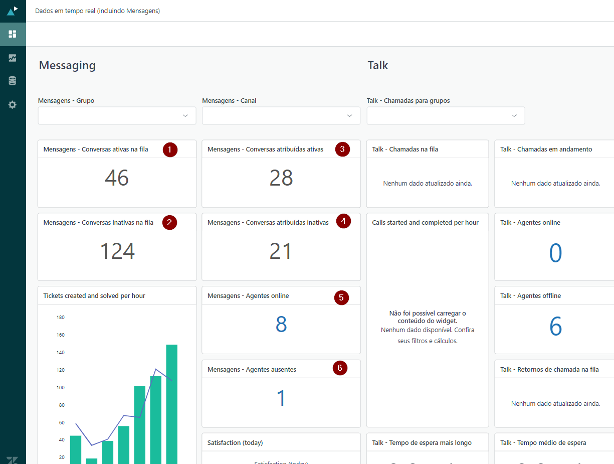Open the Admin settings gear icon

click(13, 105)
